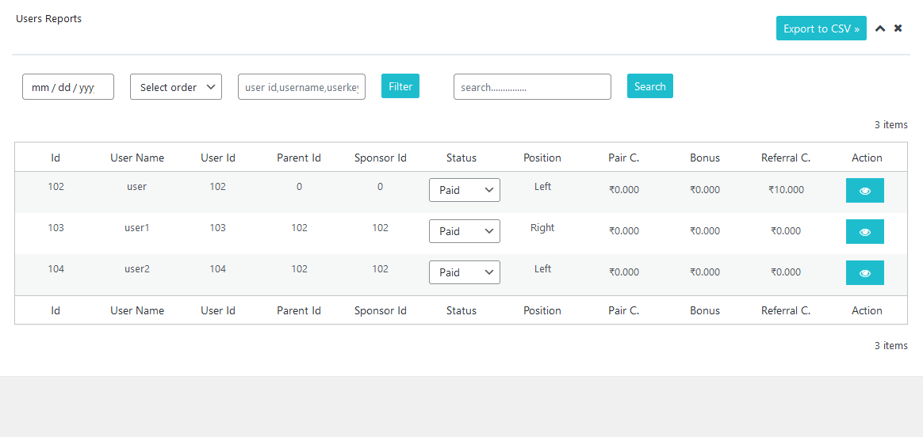Viewport: 923px width, 437px height.
Task: Open user2 details with eye icon
Action: click(864, 273)
